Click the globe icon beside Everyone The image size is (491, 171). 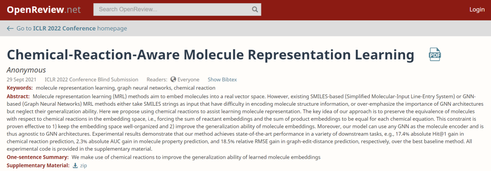pyautogui.click(x=173, y=79)
